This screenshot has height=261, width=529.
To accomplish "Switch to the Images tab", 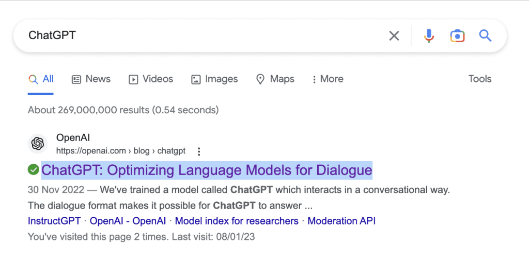I will point(214,79).
